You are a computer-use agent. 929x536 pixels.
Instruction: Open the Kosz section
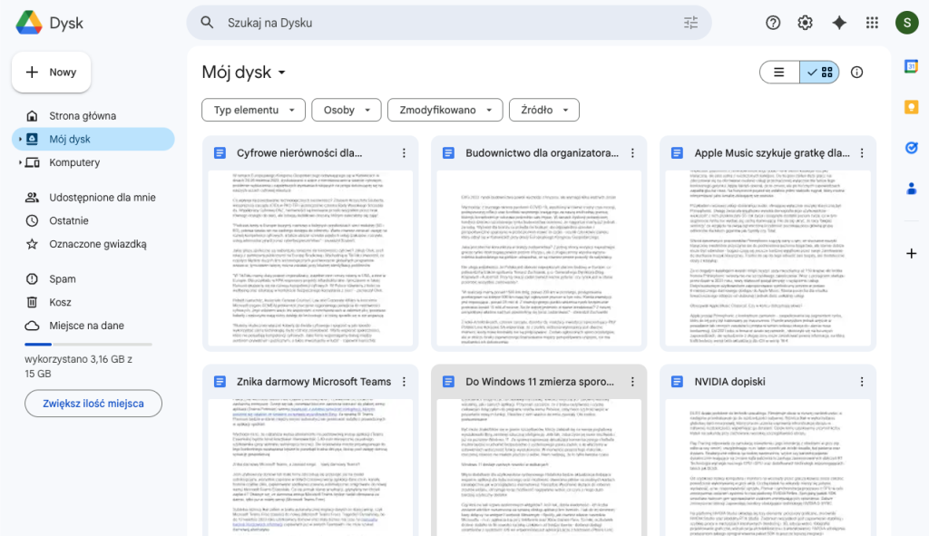click(x=61, y=302)
